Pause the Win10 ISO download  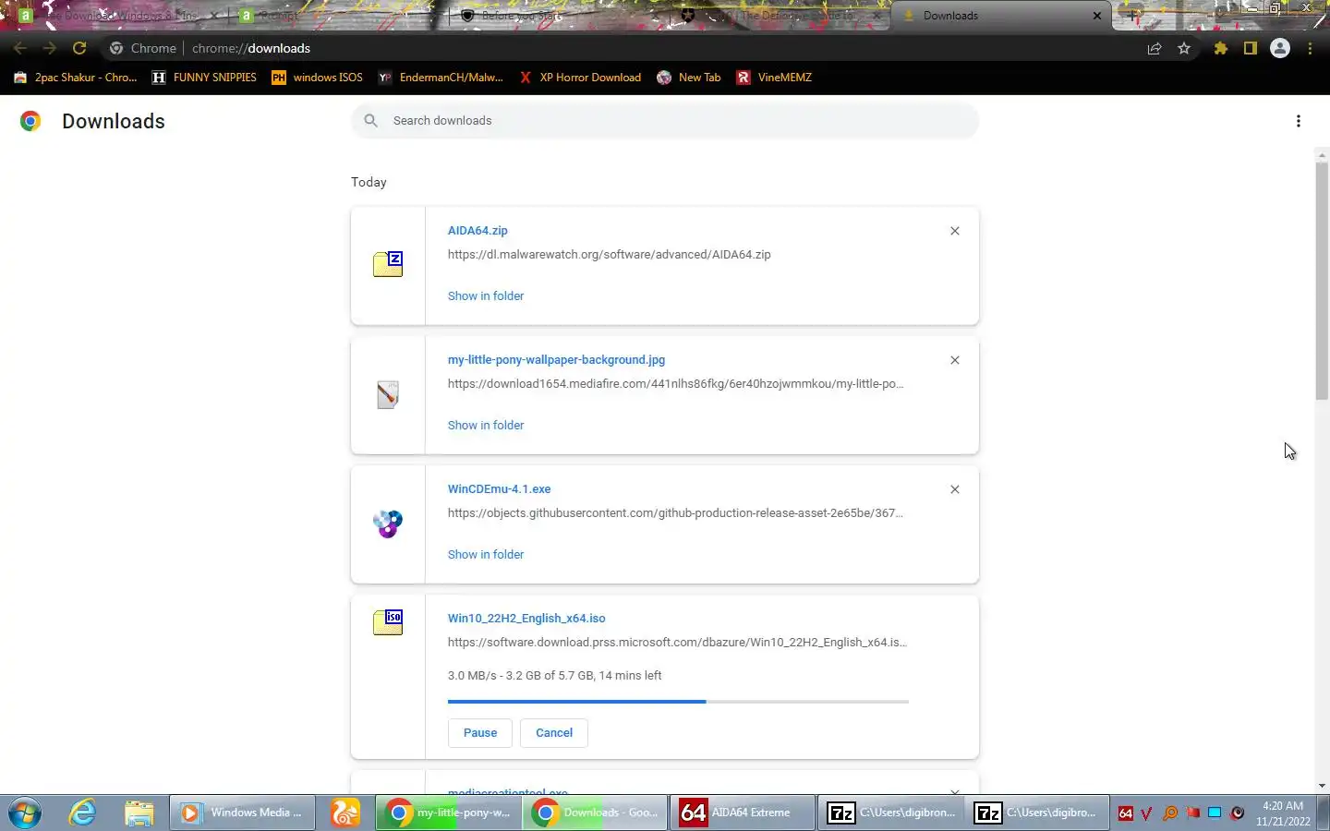pyautogui.click(x=480, y=733)
